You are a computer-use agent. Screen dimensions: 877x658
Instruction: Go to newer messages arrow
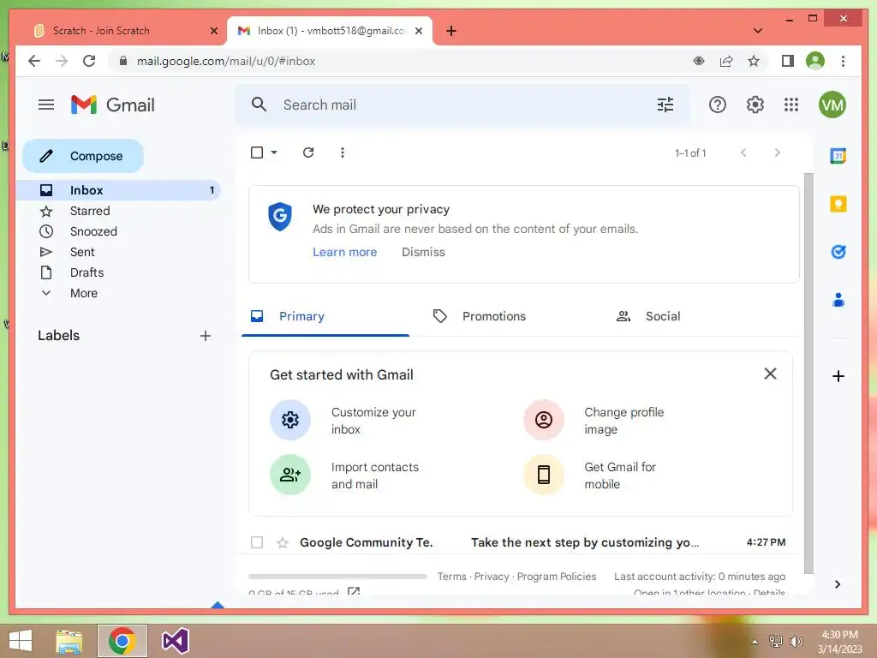coord(743,153)
